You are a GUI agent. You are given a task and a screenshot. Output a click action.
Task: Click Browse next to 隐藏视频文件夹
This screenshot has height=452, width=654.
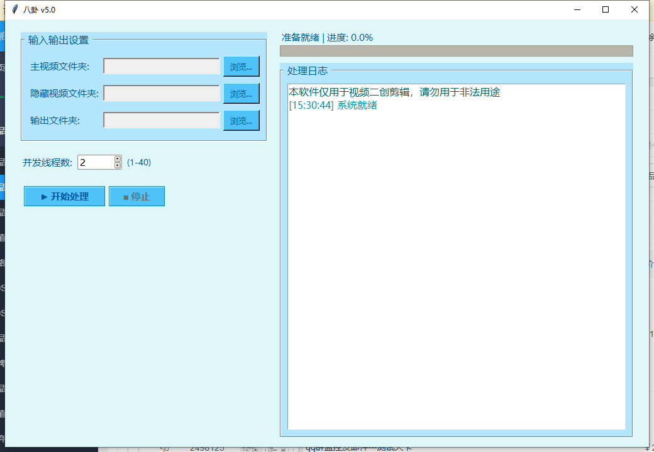[x=241, y=93]
